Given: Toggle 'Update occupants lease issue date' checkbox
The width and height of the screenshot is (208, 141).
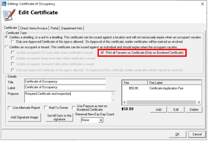Looking at the screenshot, I should (x=13, y=58).
